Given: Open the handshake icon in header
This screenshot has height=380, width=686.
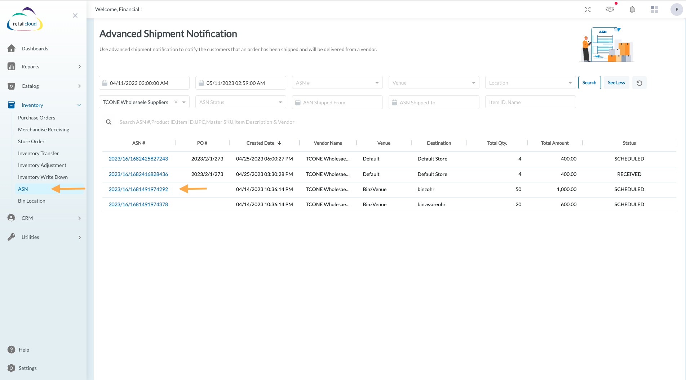Looking at the screenshot, I should coord(610,10).
